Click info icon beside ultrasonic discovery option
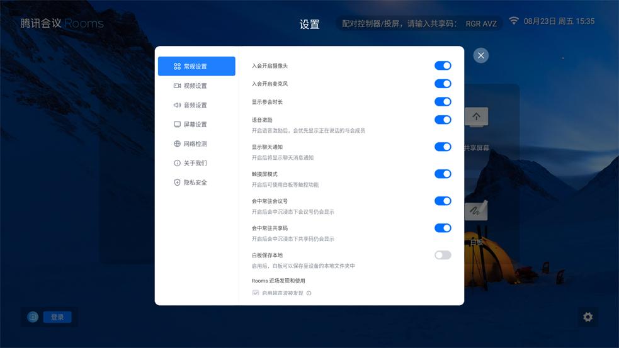The height and width of the screenshot is (348, 619). point(309,293)
